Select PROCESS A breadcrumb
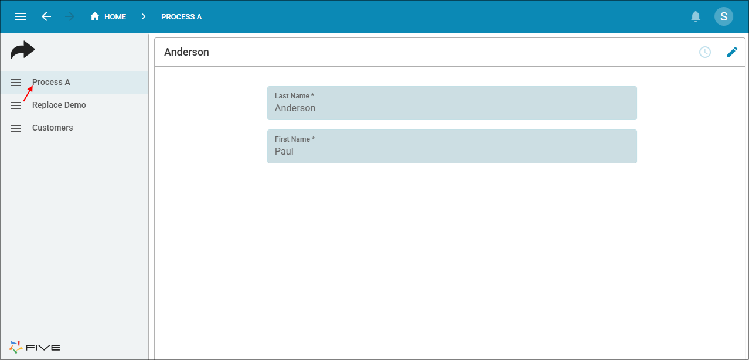This screenshot has width=749, height=360. pos(181,17)
